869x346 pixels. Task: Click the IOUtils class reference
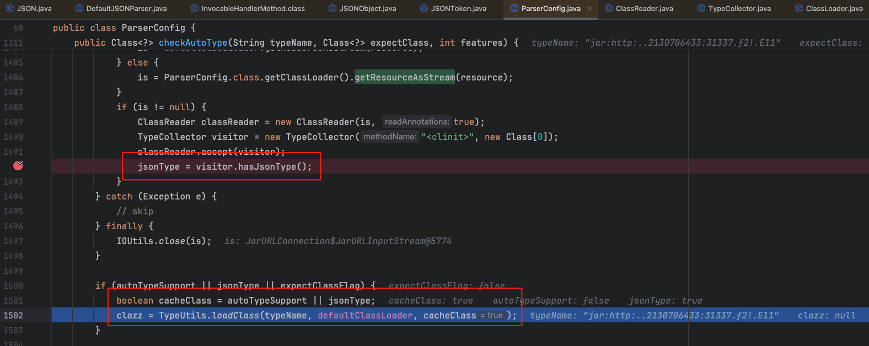135,241
